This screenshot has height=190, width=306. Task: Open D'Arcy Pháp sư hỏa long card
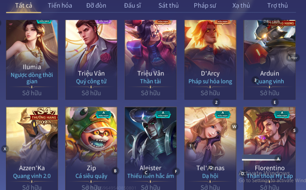click(210, 60)
